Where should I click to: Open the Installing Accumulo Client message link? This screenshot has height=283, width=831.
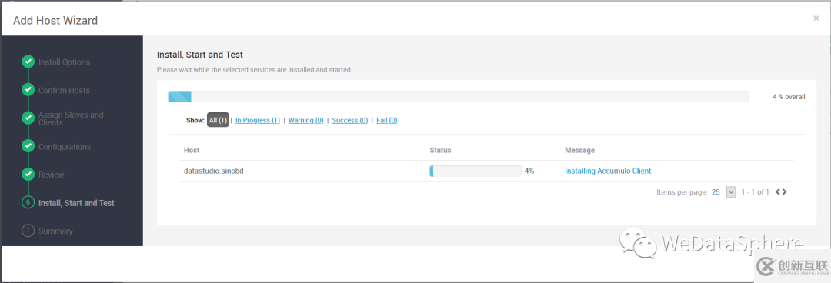608,171
